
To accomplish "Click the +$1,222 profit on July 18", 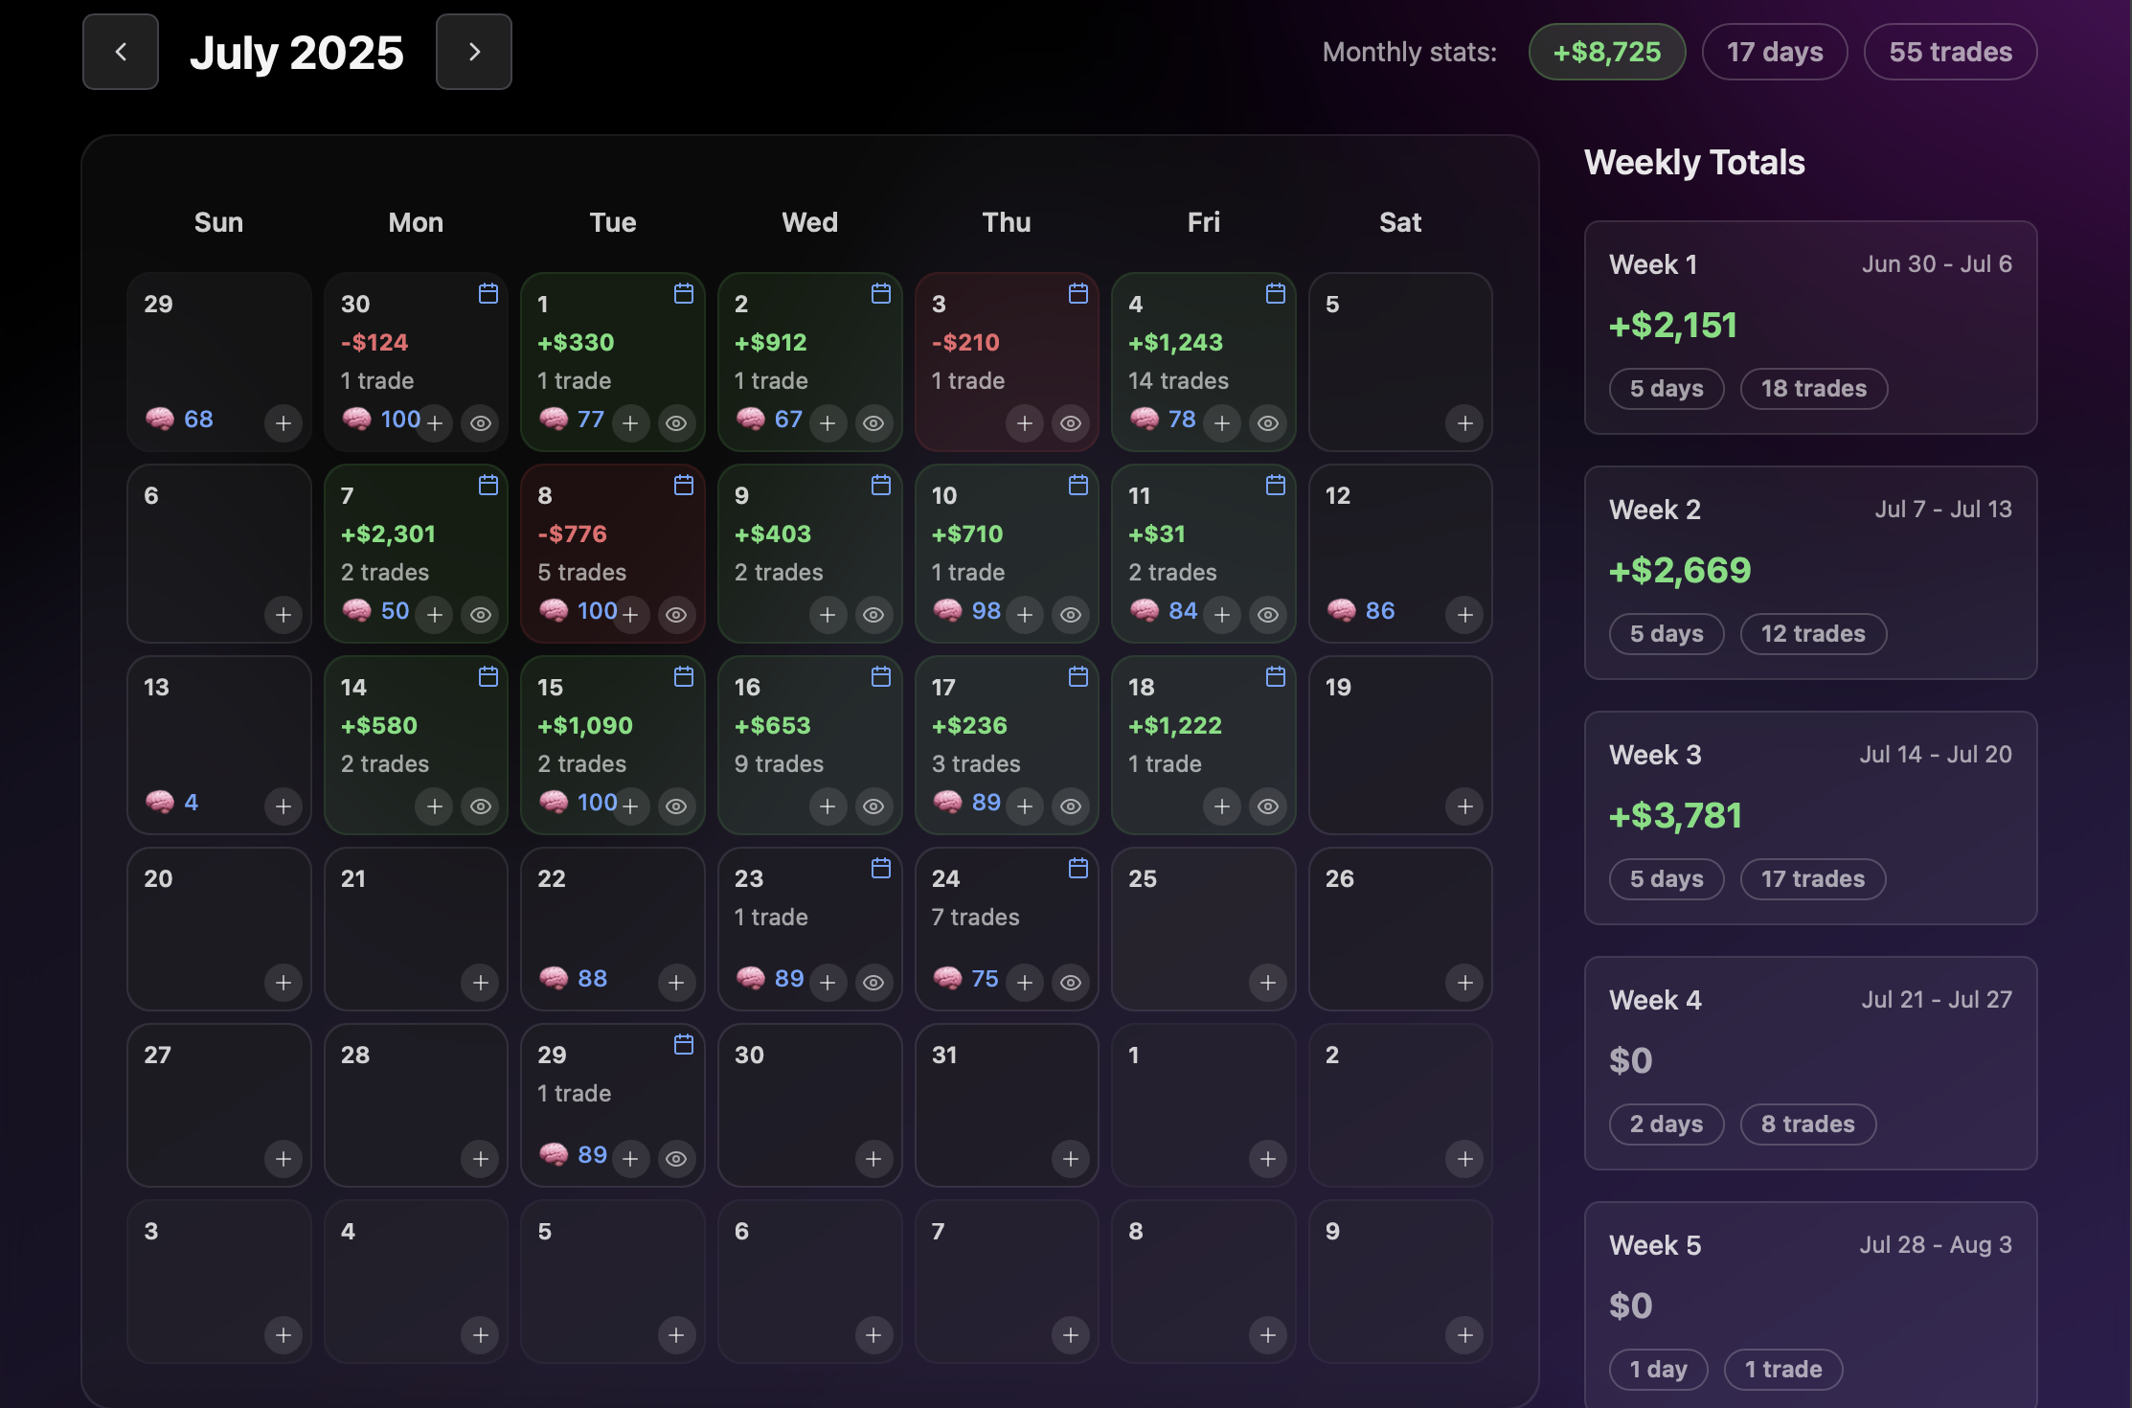I will coord(1176,725).
